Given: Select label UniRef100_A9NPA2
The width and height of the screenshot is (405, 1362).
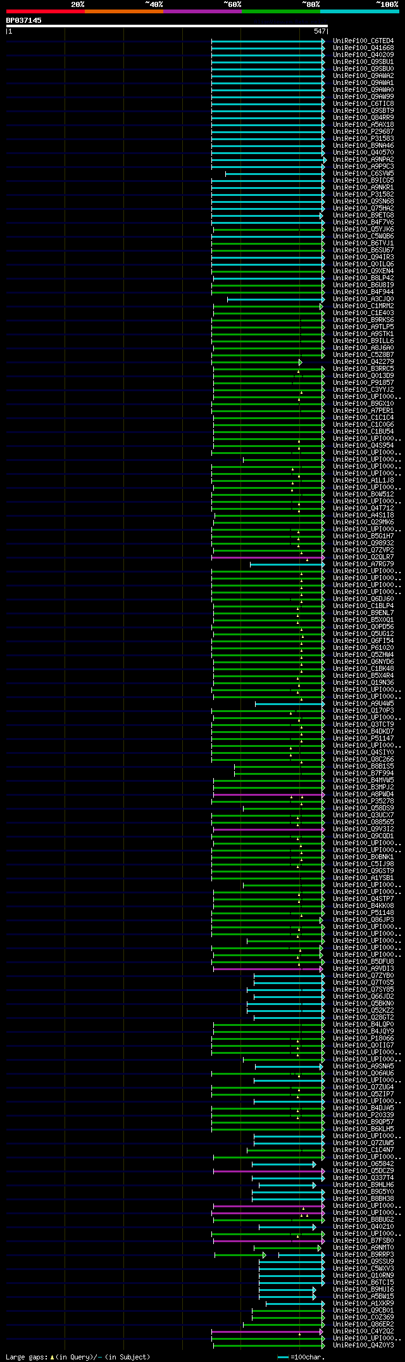Looking at the screenshot, I should tap(363, 159).
